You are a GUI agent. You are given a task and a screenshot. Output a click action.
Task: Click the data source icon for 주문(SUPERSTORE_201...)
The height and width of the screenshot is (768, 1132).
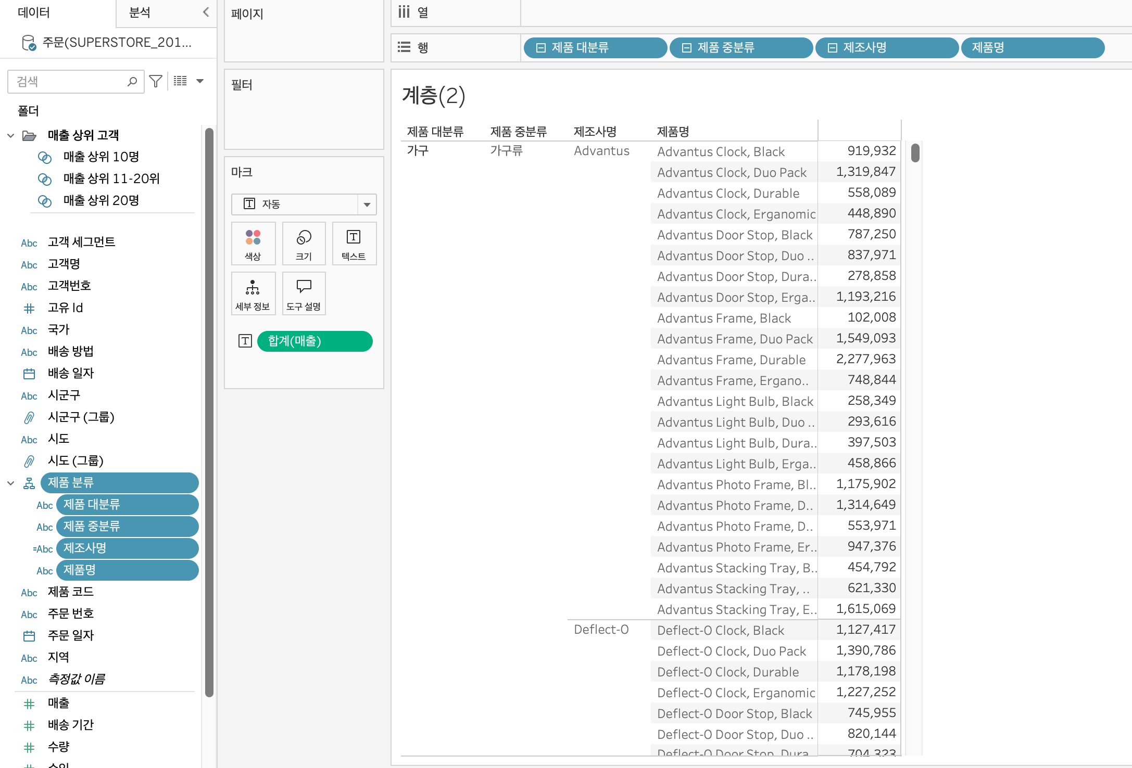tap(29, 43)
